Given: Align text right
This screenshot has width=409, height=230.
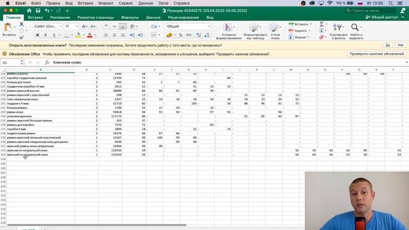Looking at the screenshot, I should coord(123,35).
